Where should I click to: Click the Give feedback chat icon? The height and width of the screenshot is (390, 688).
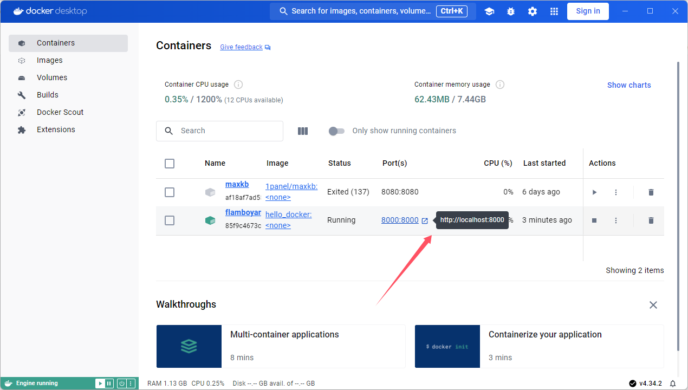(x=268, y=48)
